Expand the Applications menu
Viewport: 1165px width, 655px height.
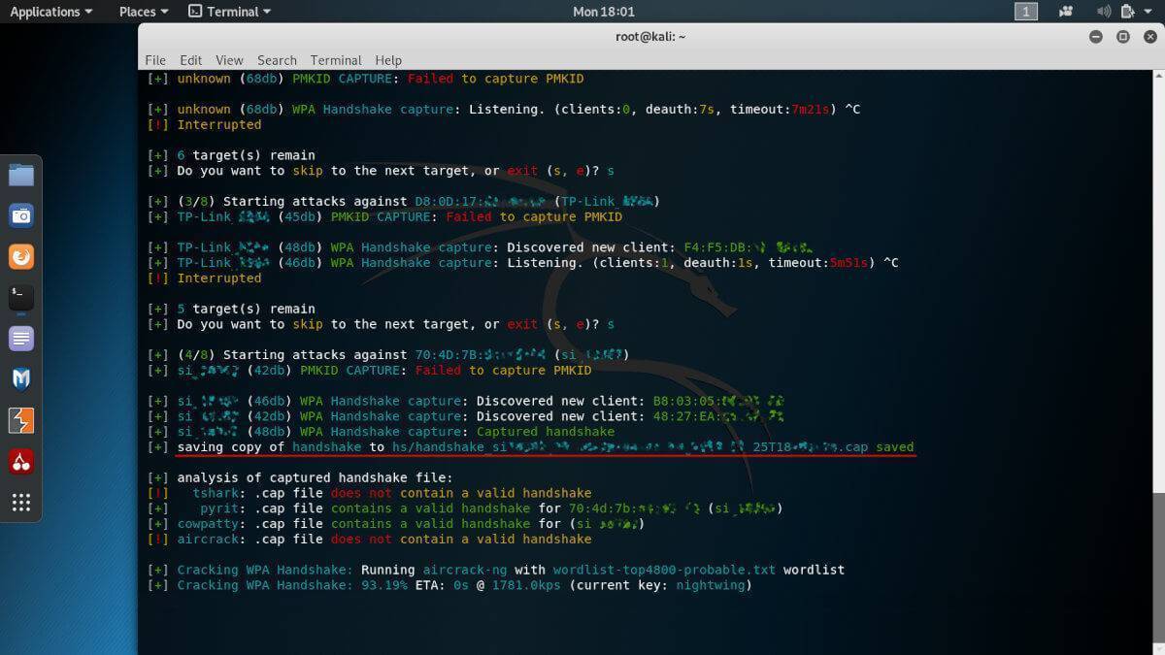tap(50, 12)
